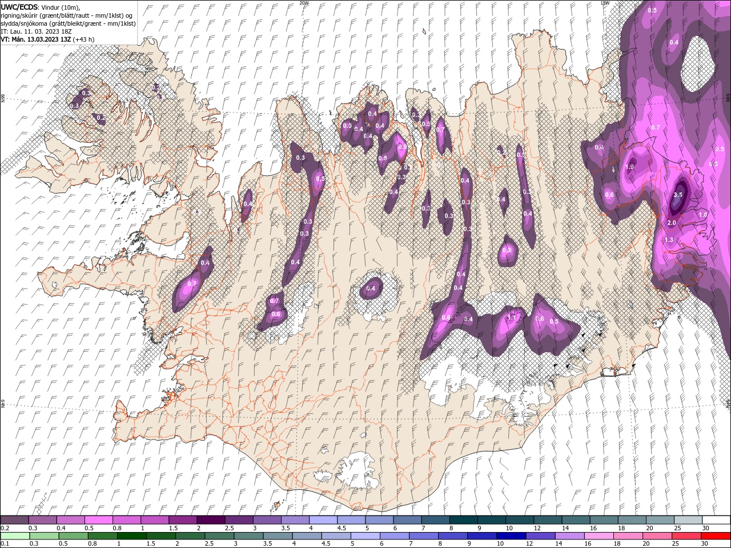Click the white swatch labeled 30 in the snow legend

click(716, 520)
